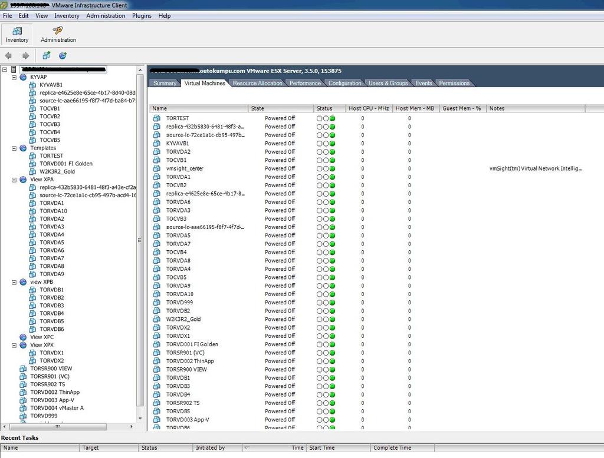Screen dimensions: 604x458
Task: Select TORVDA10 in the inventory tree
Action: pyautogui.click(x=54, y=211)
